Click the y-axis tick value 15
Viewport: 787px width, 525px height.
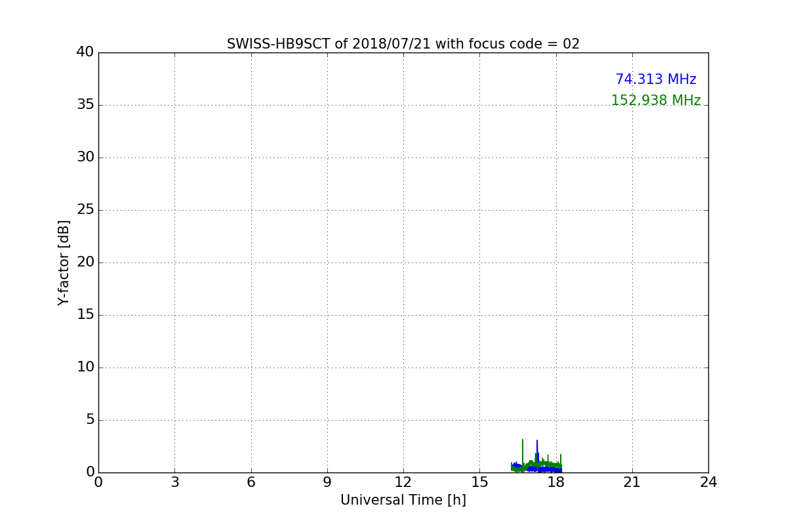(85, 315)
